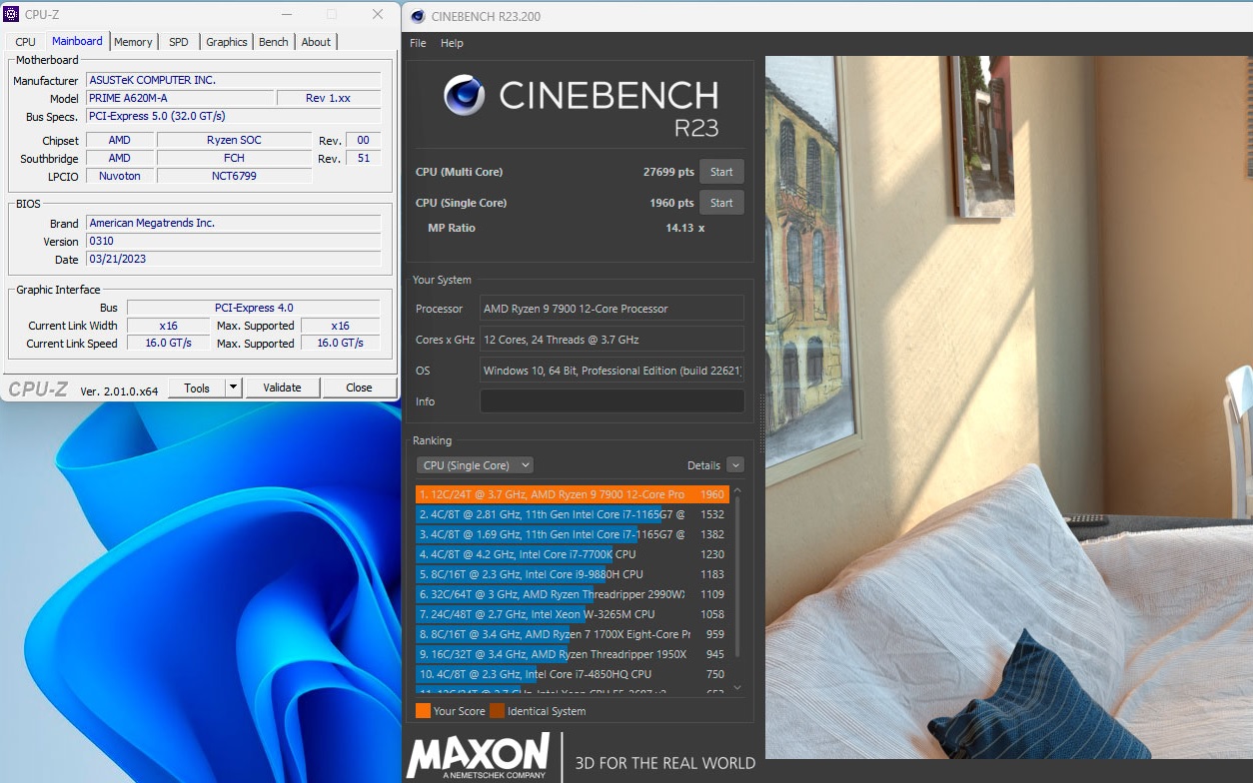This screenshot has width=1253, height=783.
Task: Click the Manufacturer value ASUSTeK COMPUTER INC.
Action: point(233,80)
